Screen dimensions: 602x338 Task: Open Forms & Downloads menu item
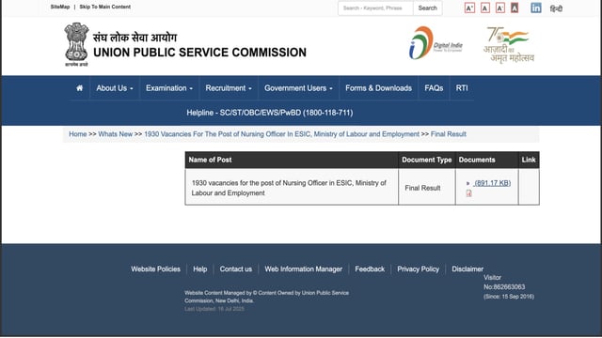pyautogui.click(x=378, y=88)
